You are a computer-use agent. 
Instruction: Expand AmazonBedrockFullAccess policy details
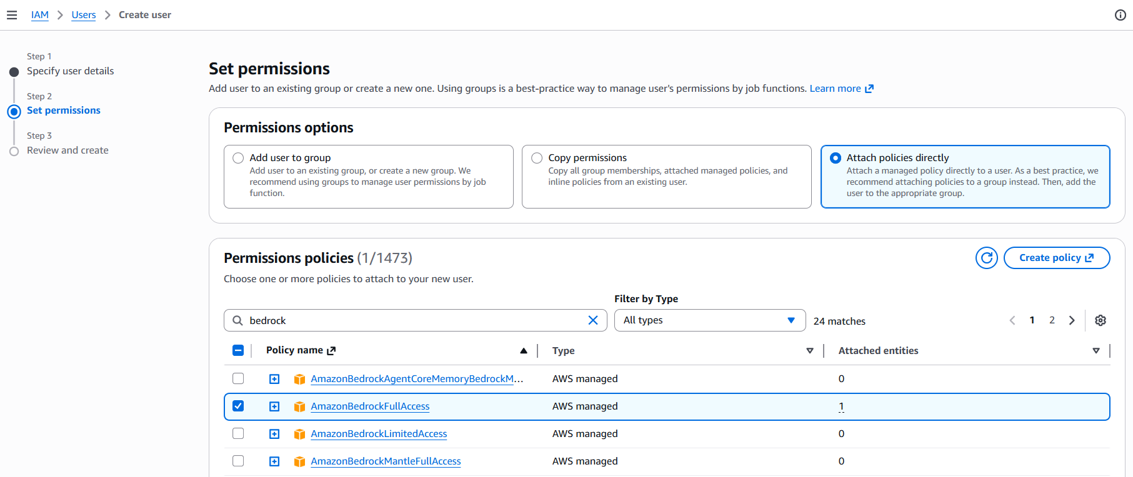click(x=274, y=406)
